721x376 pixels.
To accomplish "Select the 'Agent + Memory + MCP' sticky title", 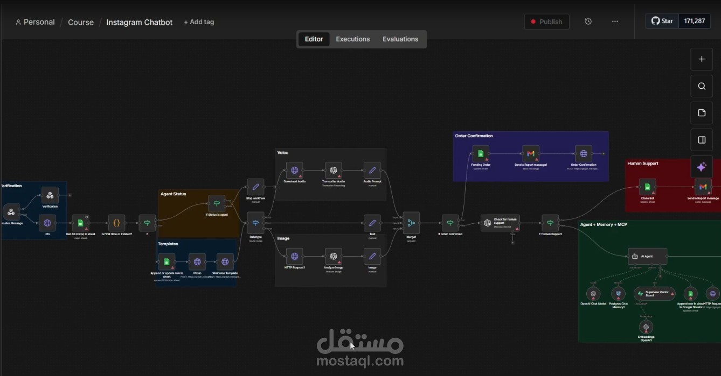I will 604,224.
